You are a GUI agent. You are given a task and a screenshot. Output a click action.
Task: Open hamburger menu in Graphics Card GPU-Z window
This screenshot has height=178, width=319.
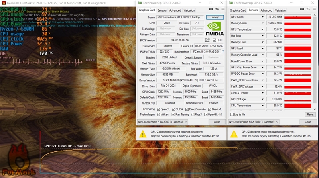tap(223, 9)
